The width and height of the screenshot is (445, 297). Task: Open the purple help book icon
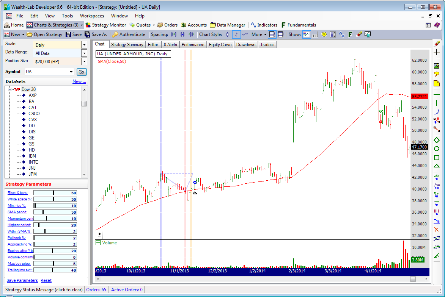[x=437, y=25]
